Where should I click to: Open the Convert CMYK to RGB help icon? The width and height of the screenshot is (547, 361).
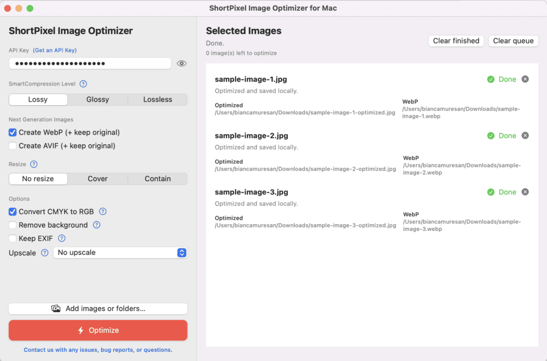pos(103,211)
